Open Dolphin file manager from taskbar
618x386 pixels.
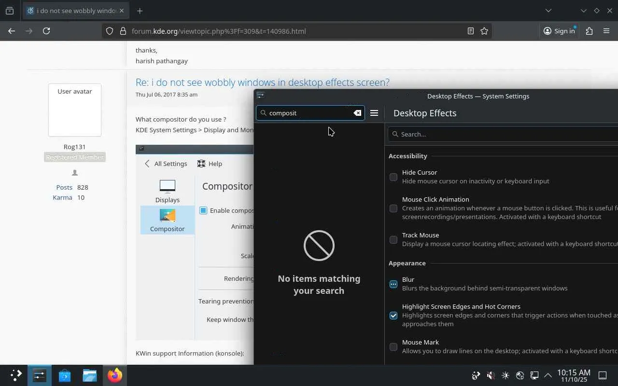tap(89, 375)
